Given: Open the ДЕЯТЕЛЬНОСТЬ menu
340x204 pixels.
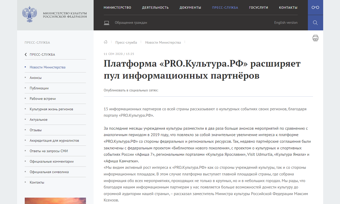Looking at the screenshot, I should pyautogui.click(x=155, y=7).
